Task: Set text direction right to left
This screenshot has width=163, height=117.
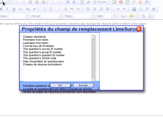Action: 124,9
